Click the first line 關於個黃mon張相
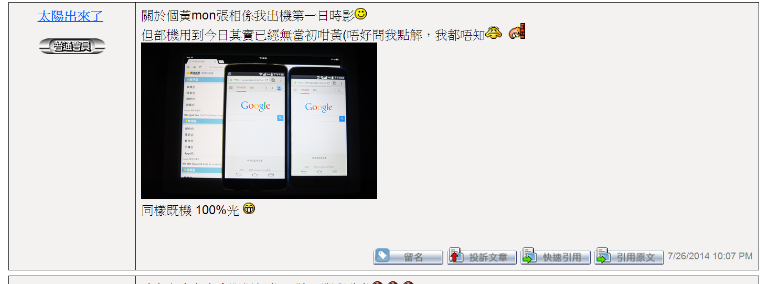The image size is (768, 284). click(x=248, y=16)
